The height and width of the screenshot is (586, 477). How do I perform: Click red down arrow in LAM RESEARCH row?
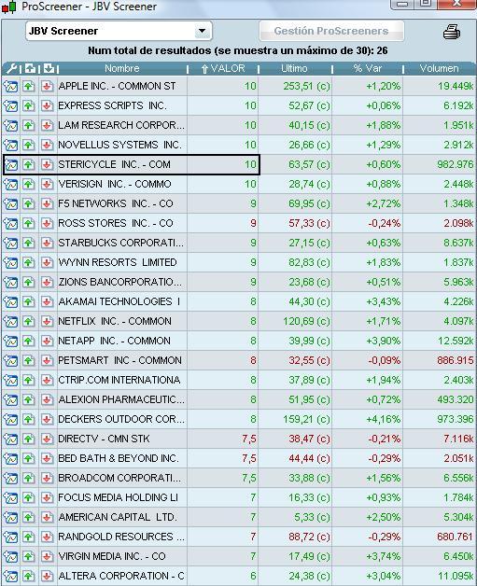pos(47,126)
